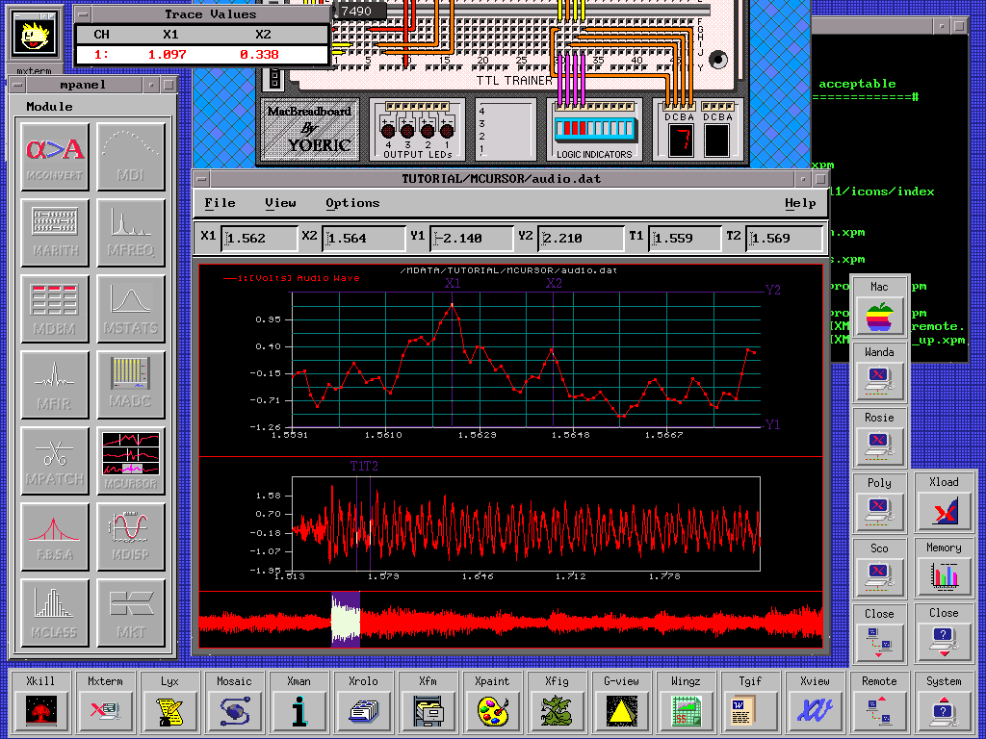The height and width of the screenshot is (739, 986).
Task: Open the MFIR filter module
Action: (x=55, y=384)
